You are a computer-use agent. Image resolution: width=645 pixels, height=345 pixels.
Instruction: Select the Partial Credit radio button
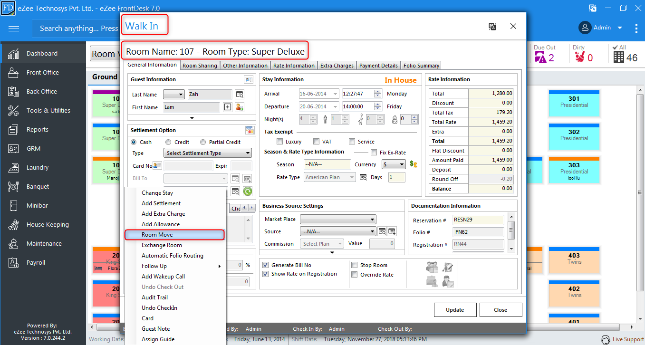(203, 142)
